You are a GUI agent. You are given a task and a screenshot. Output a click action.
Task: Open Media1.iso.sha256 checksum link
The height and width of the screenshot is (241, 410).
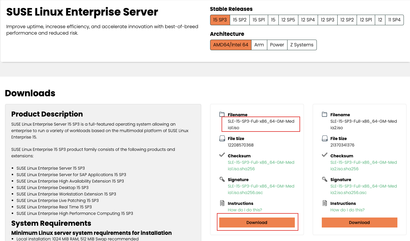coord(261,166)
